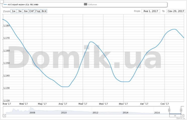Image resolution: width=187 pixels, height=120 pixels.
Task: Click the Сен '17 axis label
Action: point(165,104)
